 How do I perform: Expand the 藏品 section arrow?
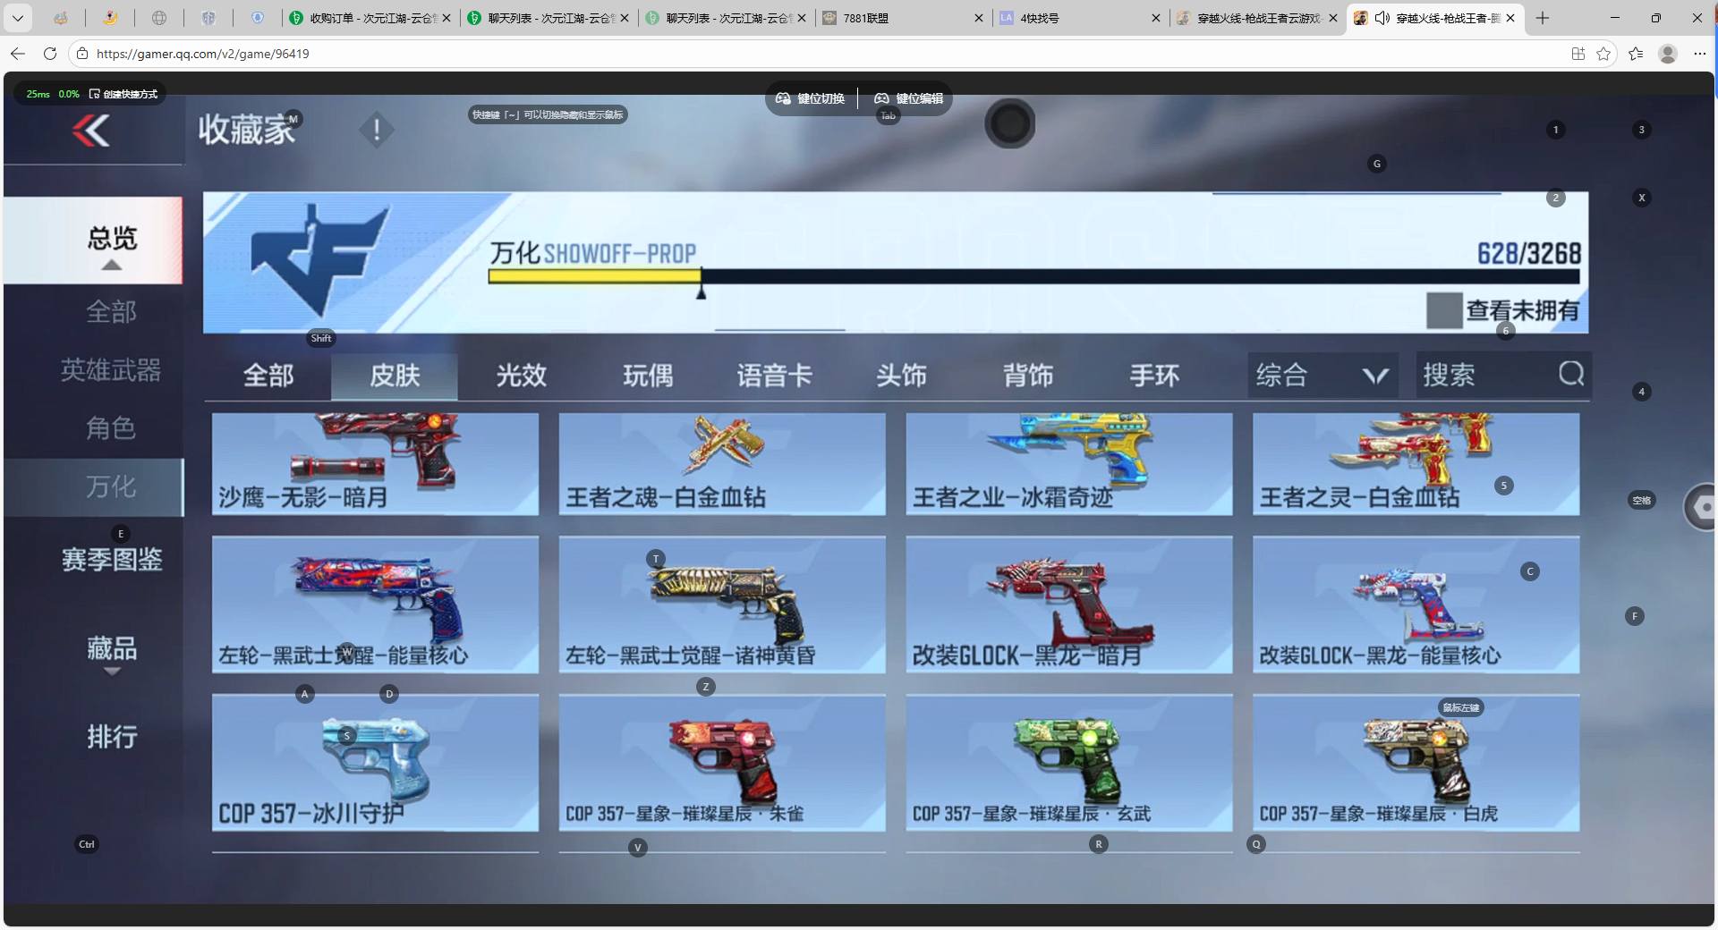112,672
